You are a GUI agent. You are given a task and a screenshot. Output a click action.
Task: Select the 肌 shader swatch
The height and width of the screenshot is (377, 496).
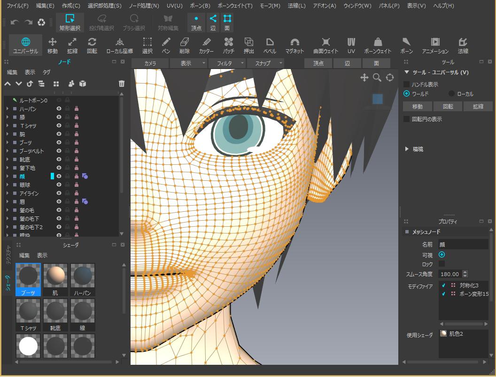pos(55,280)
